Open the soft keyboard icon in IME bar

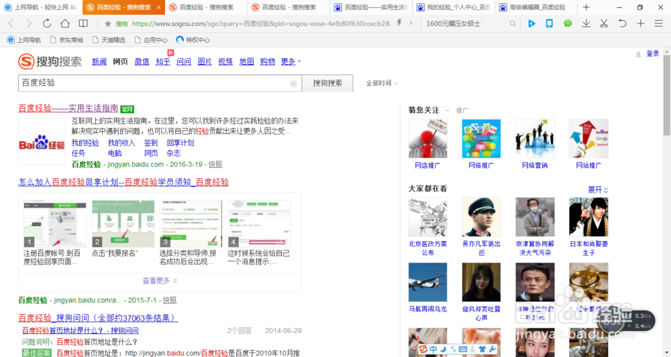tap(462, 350)
